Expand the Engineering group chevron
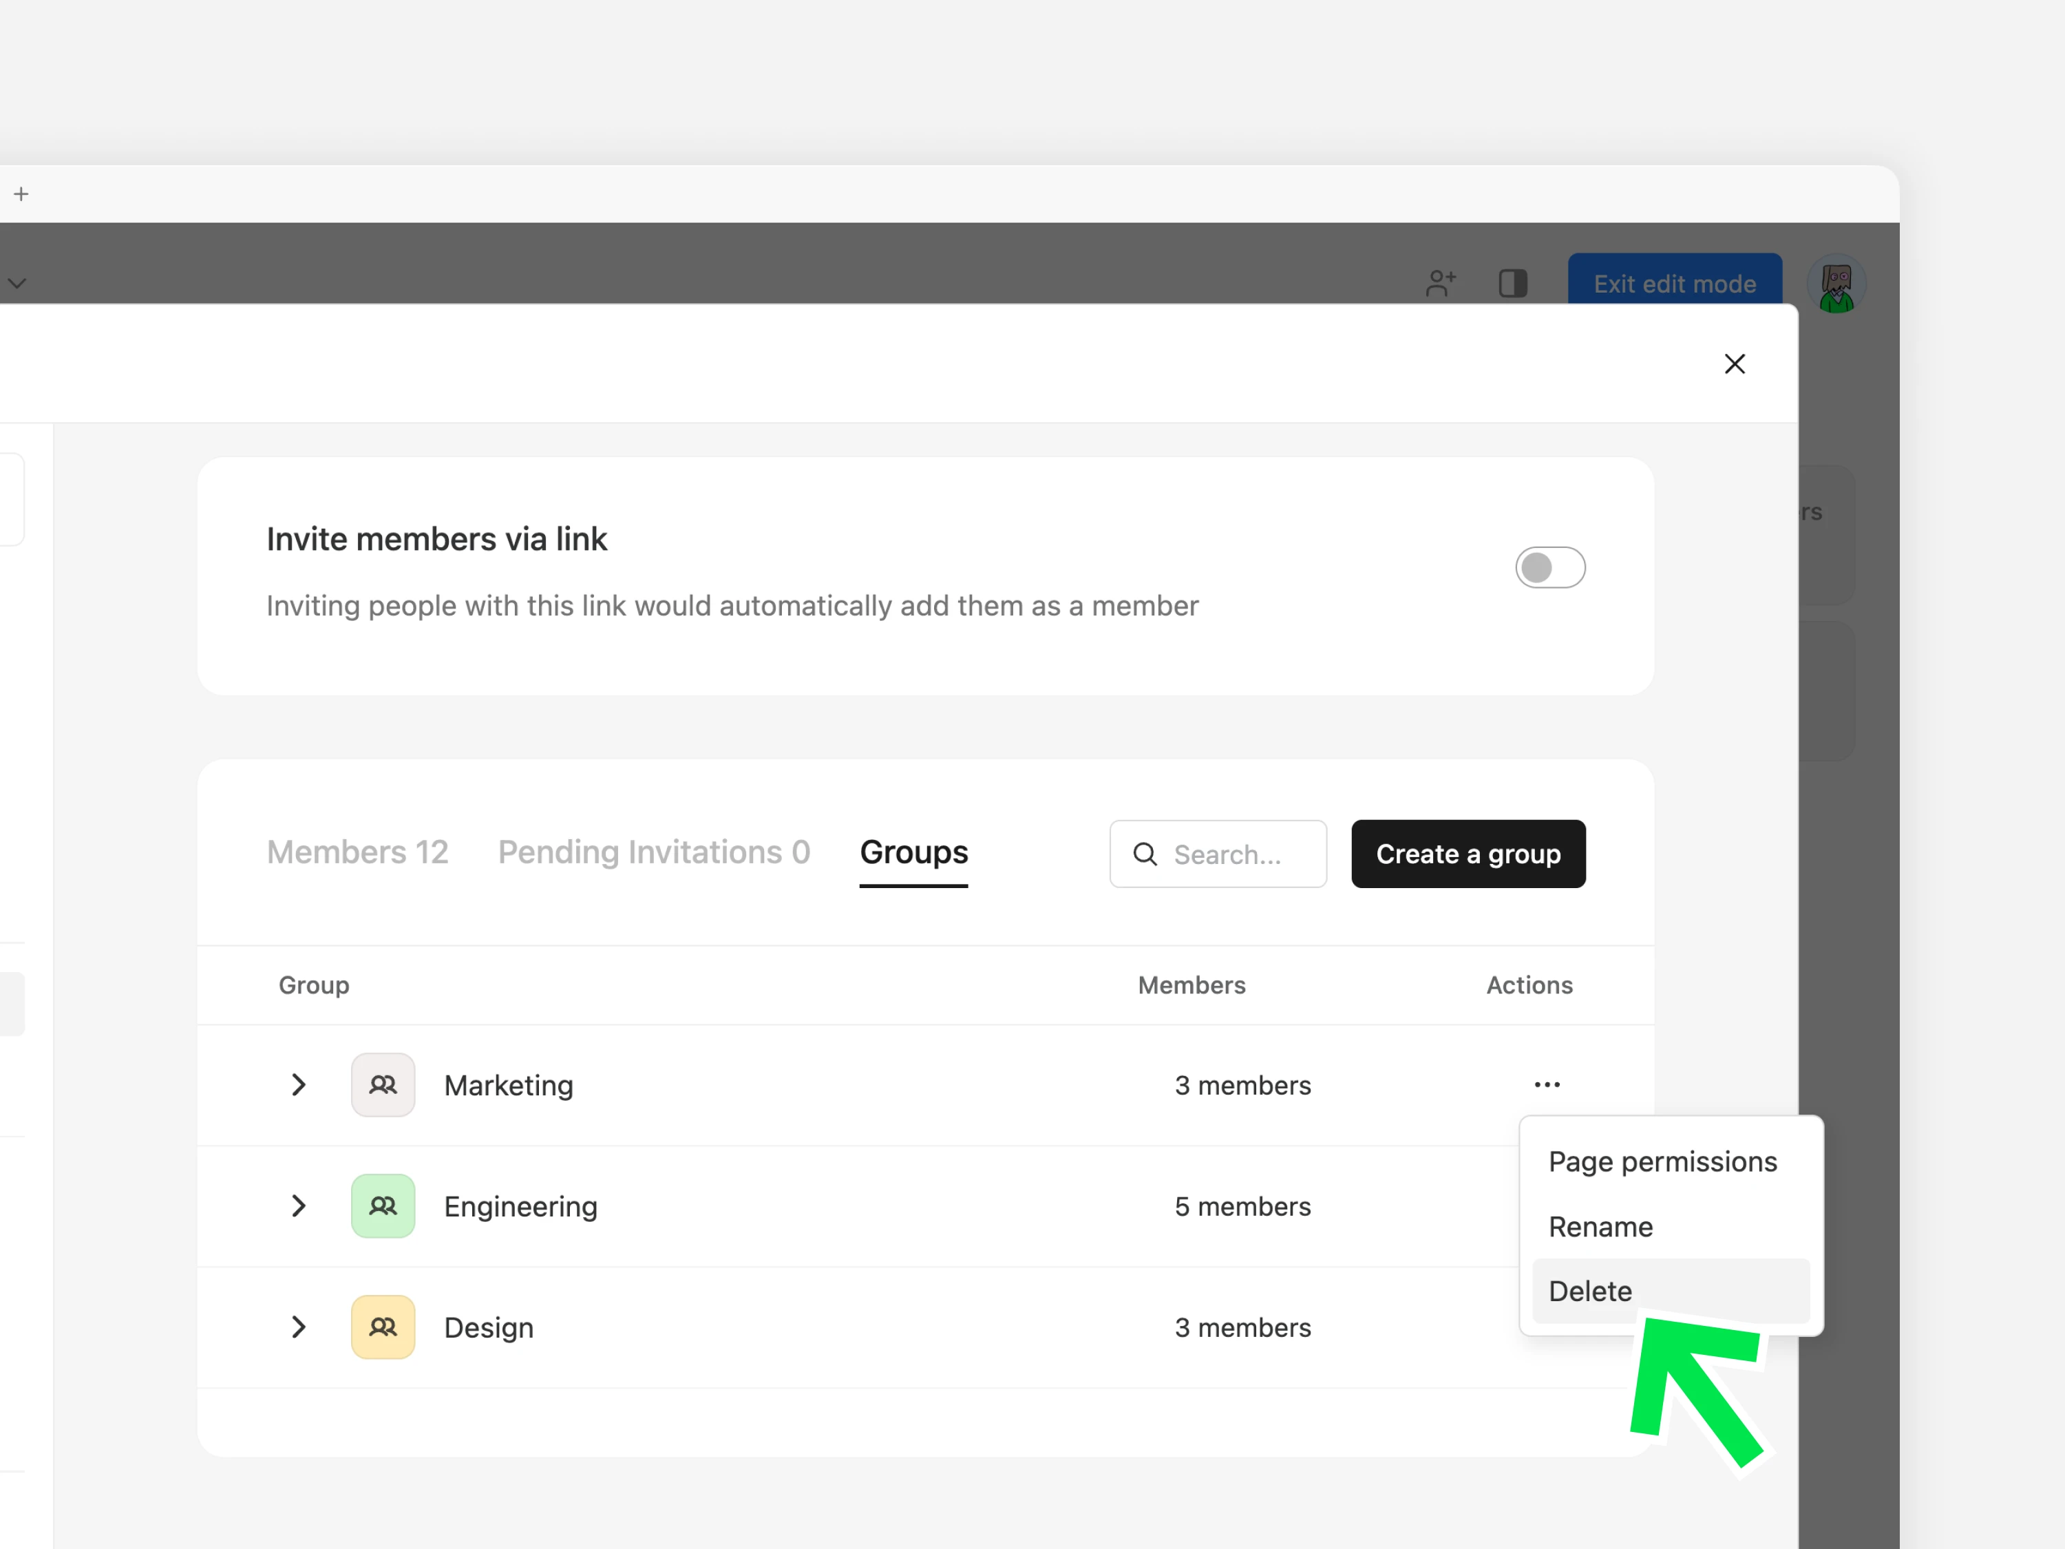Screen dimensions: 2065x1549 tap(299, 1205)
